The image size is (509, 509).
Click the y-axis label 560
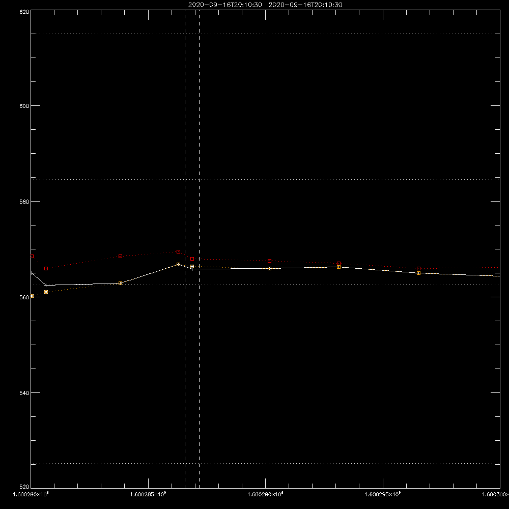click(x=24, y=297)
